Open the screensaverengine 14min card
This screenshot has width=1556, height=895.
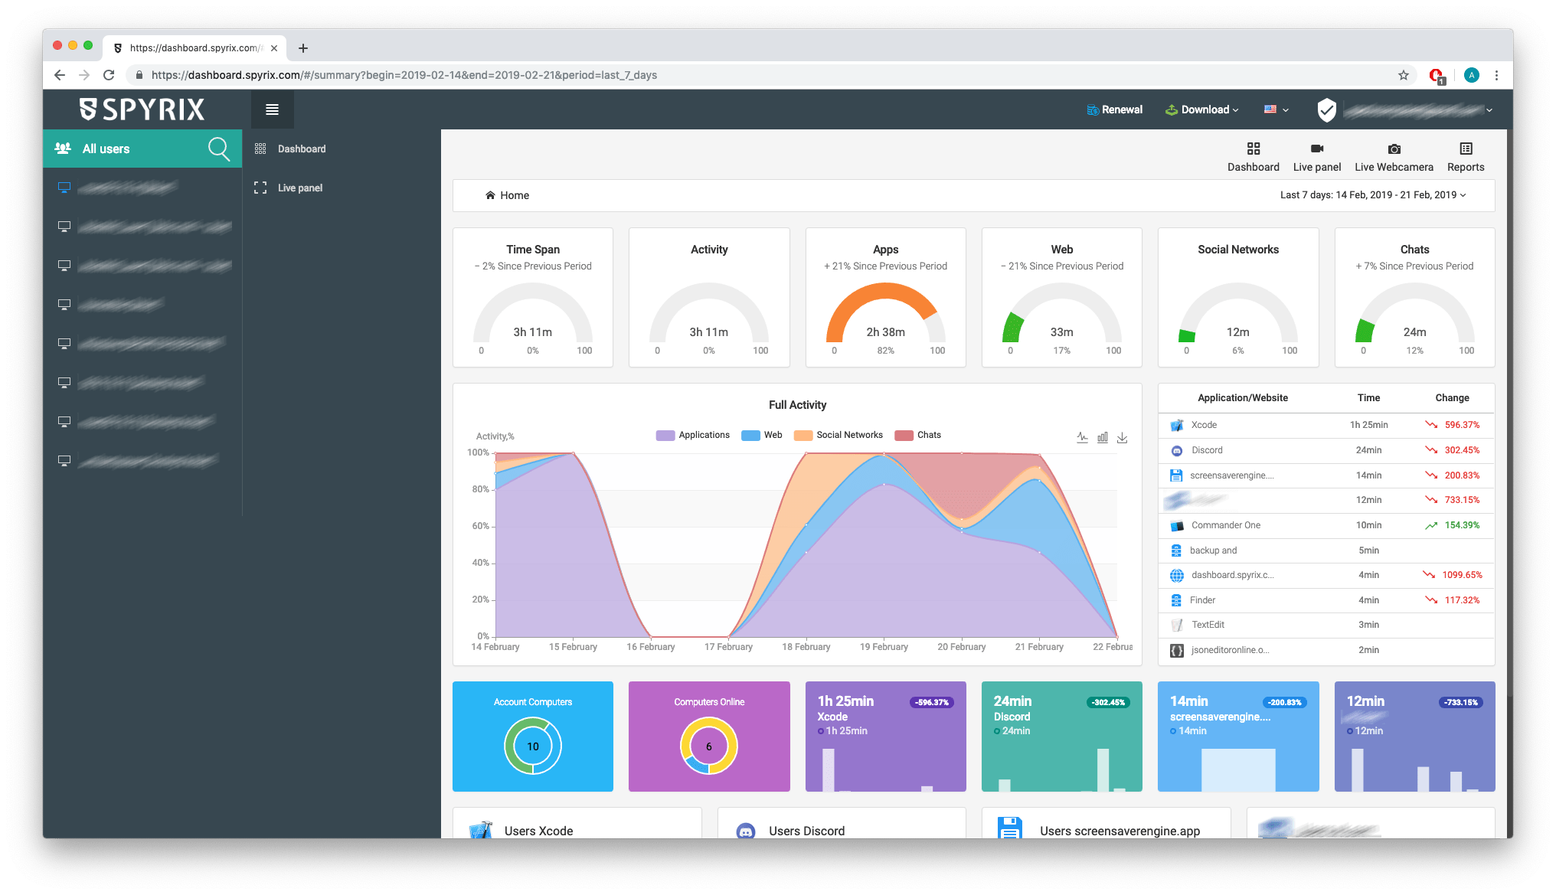[1238, 737]
